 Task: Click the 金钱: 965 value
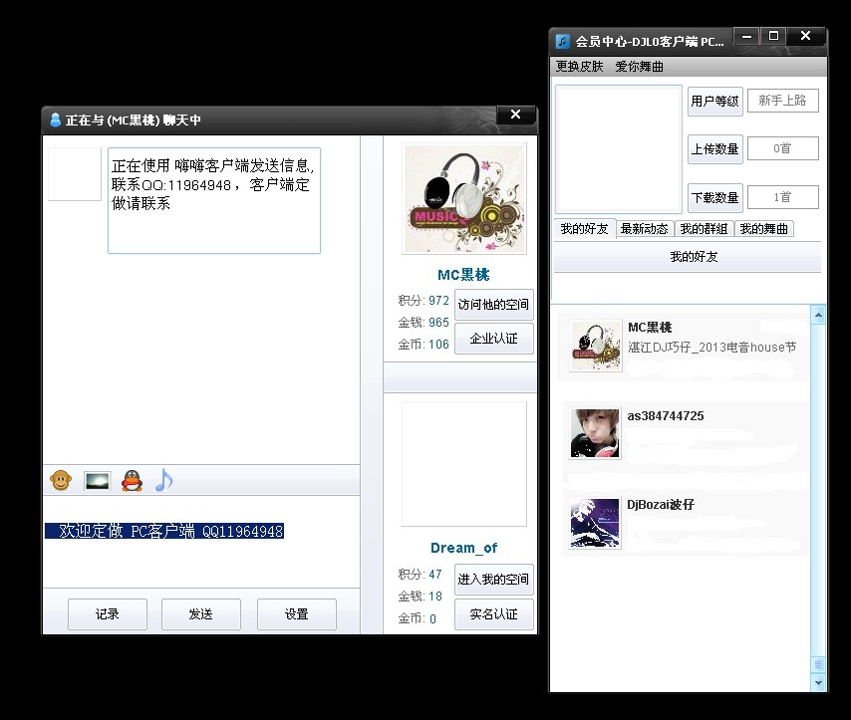click(438, 323)
